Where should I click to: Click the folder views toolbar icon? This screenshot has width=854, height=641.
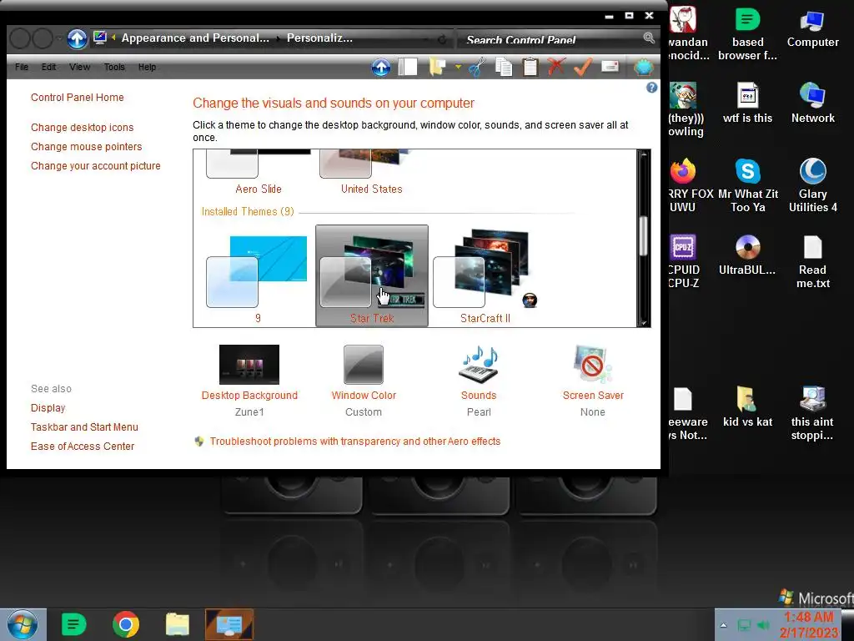(437, 67)
